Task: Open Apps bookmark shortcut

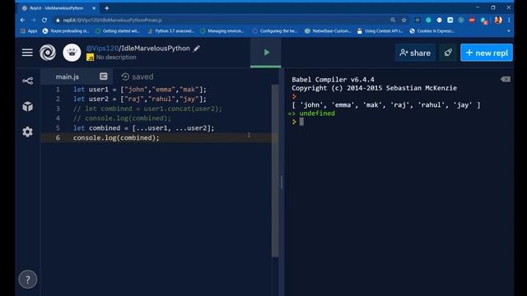Action: tap(29, 31)
